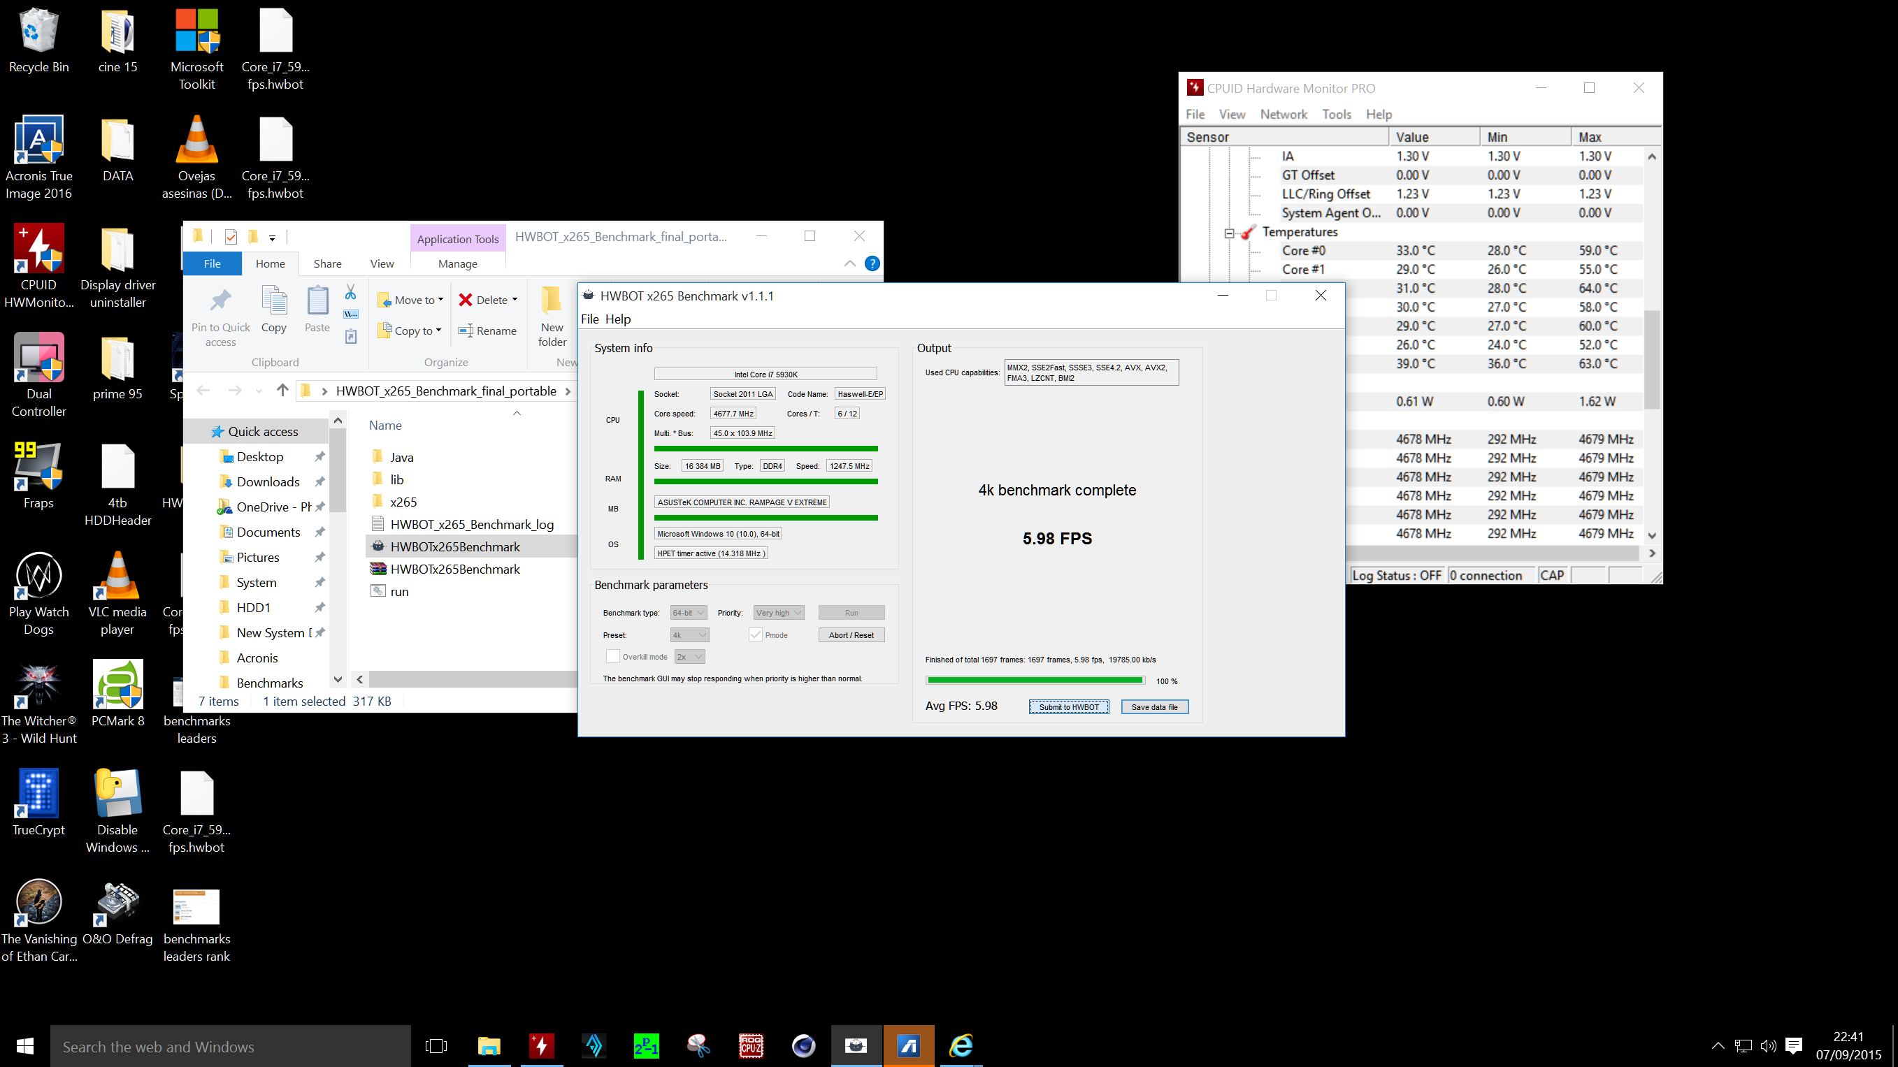Launch CPUID HWMonitor desktop shortcut
Viewport: 1898px width, 1067px height.
tap(38, 266)
